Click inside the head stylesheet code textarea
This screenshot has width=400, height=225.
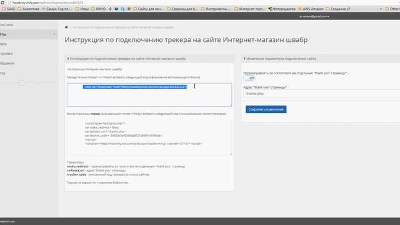point(149,95)
